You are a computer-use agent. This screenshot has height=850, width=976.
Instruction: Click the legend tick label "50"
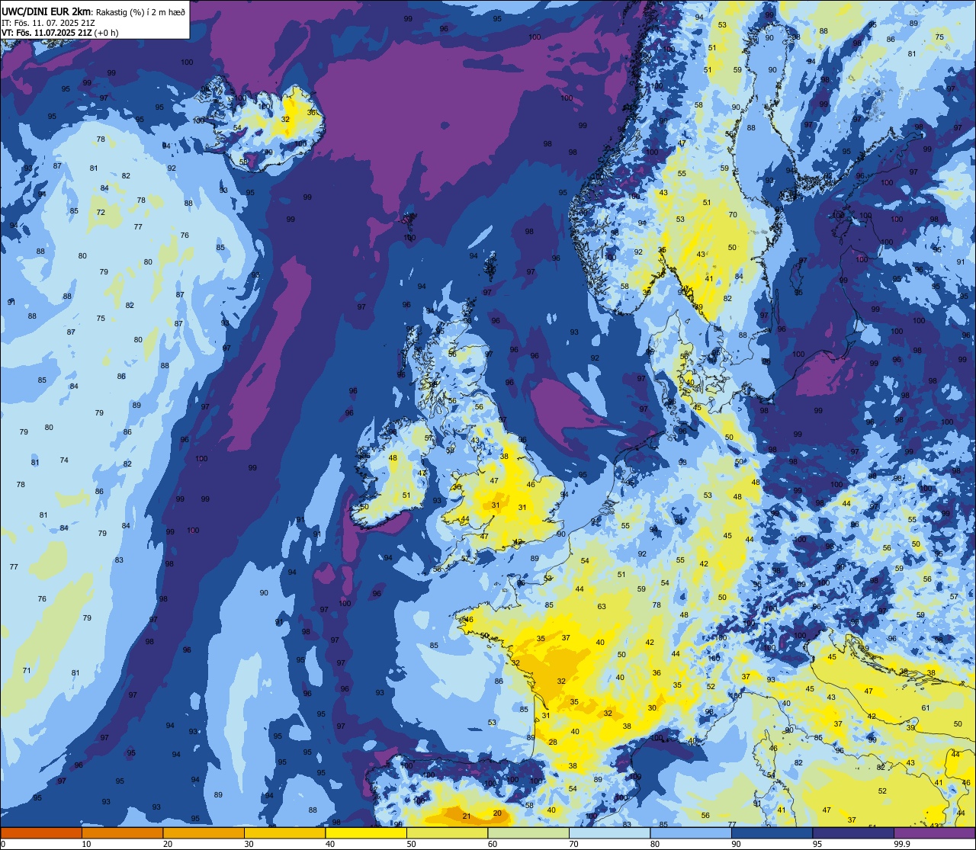pyautogui.click(x=411, y=844)
